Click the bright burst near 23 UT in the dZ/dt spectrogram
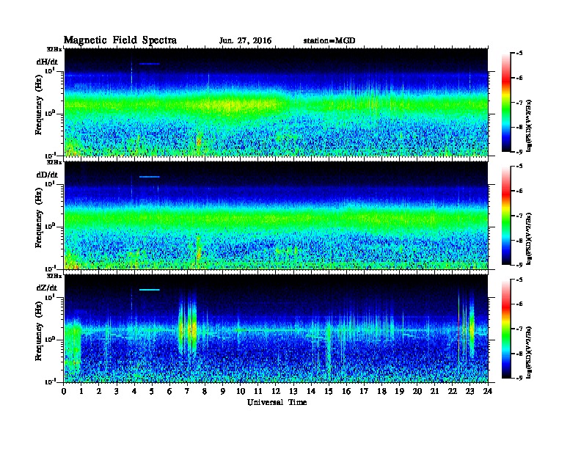Screen dimensions: 581x449 (471, 328)
